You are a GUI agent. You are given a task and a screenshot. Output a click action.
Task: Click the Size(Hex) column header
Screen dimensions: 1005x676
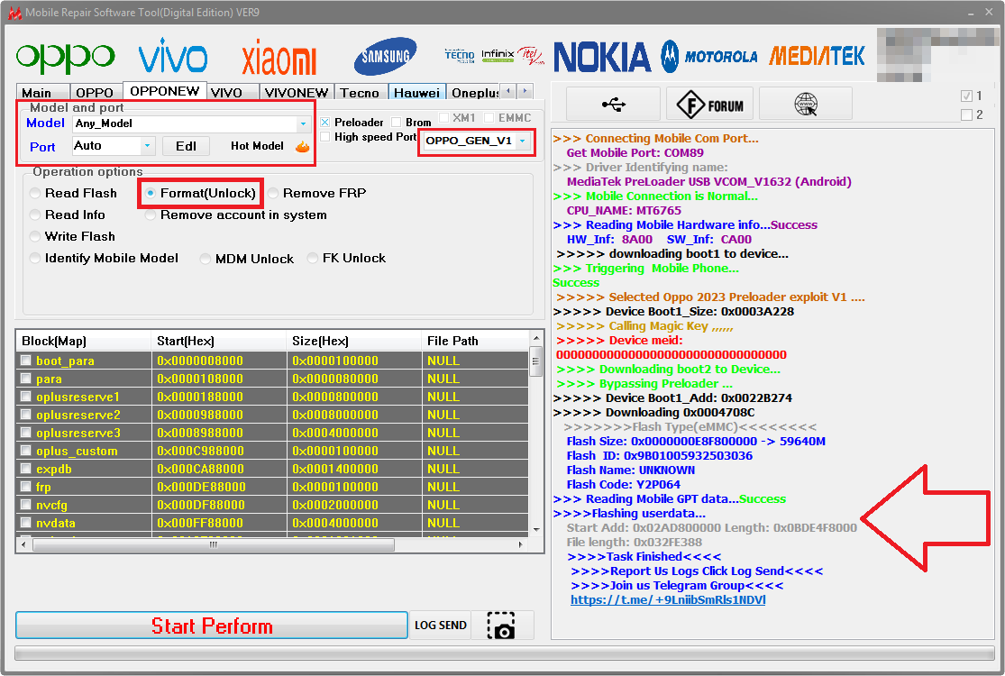[x=354, y=341]
